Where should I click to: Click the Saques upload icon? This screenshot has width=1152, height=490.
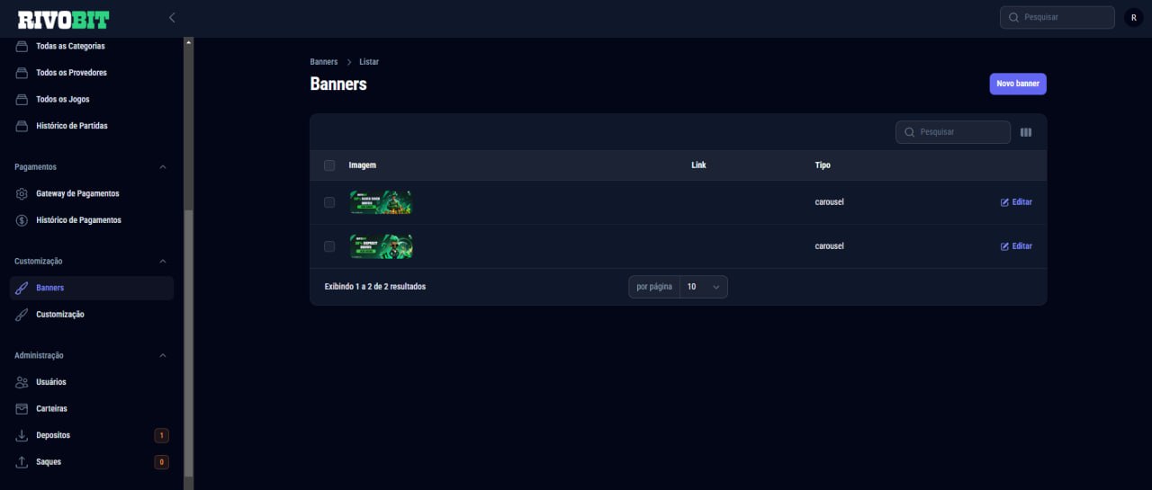point(22,462)
